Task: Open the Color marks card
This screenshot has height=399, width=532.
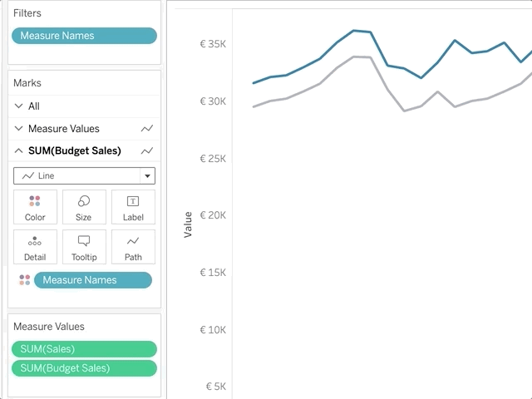Action: tap(35, 207)
